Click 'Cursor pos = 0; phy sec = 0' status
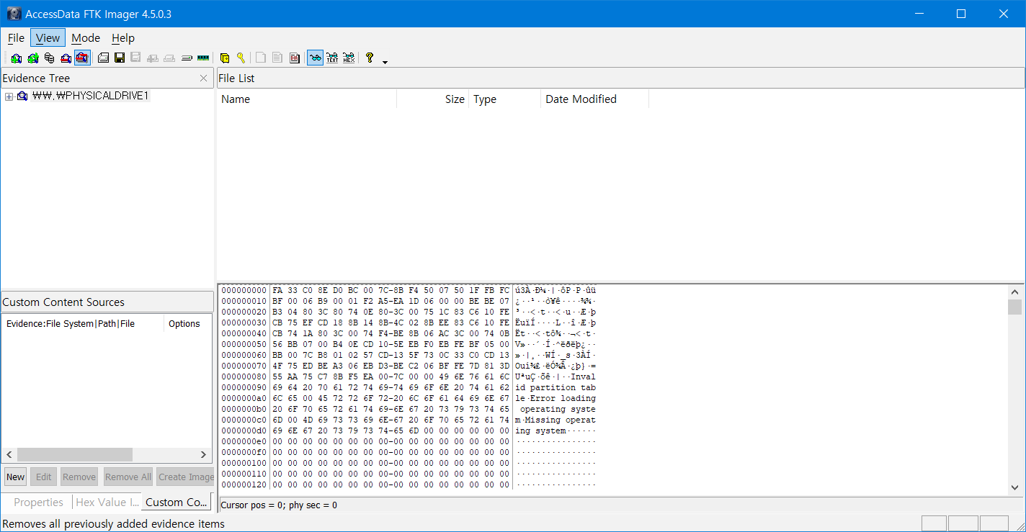 tap(279, 505)
